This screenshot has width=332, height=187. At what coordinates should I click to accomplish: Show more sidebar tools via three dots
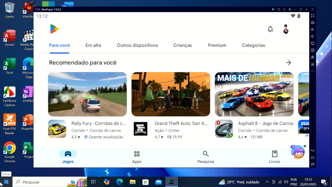(x=313, y=71)
